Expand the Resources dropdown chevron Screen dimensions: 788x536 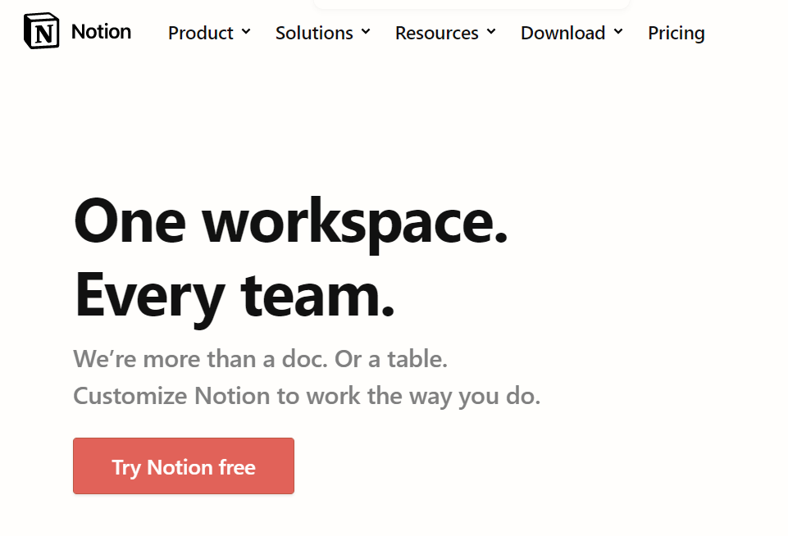click(491, 32)
